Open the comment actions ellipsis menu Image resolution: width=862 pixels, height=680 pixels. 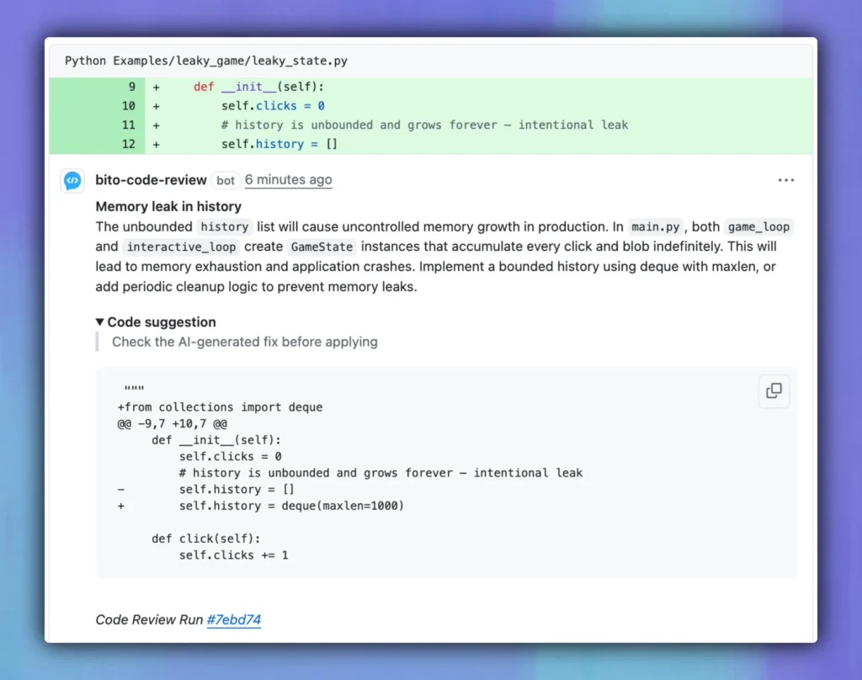click(x=786, y=178)
